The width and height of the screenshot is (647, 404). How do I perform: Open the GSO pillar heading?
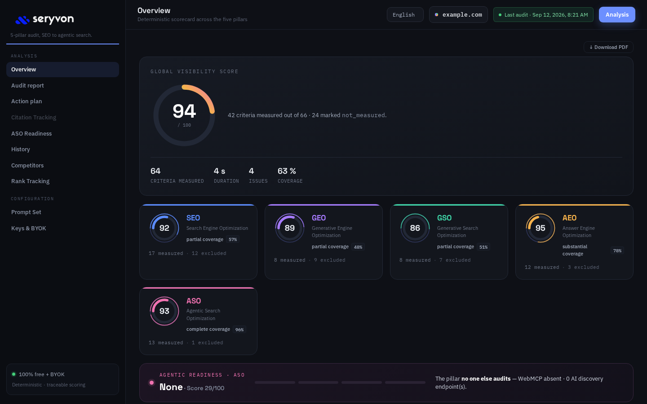[x=444, y=218]
